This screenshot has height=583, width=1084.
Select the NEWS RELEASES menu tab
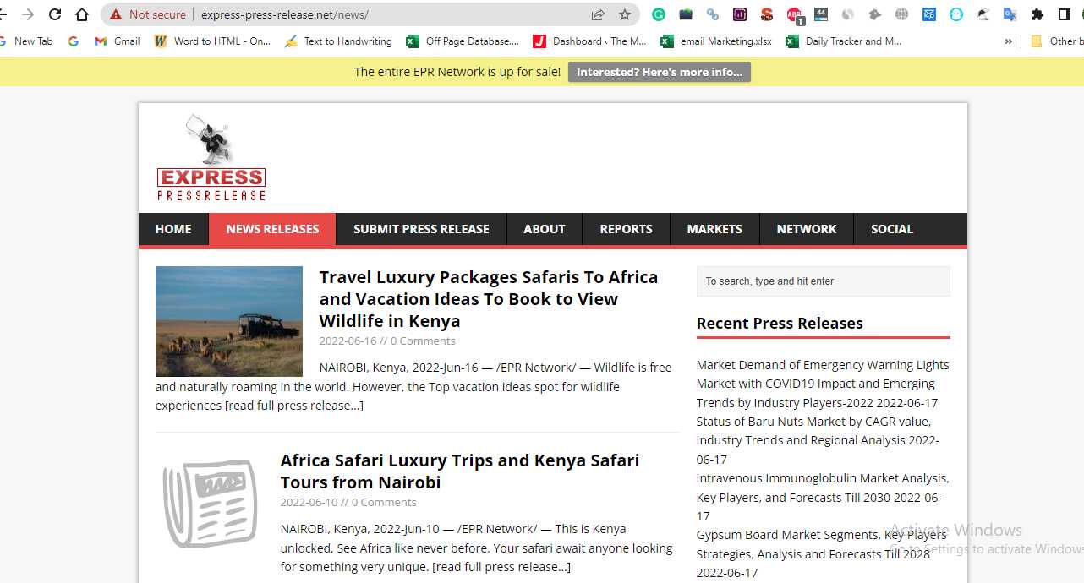272,229
